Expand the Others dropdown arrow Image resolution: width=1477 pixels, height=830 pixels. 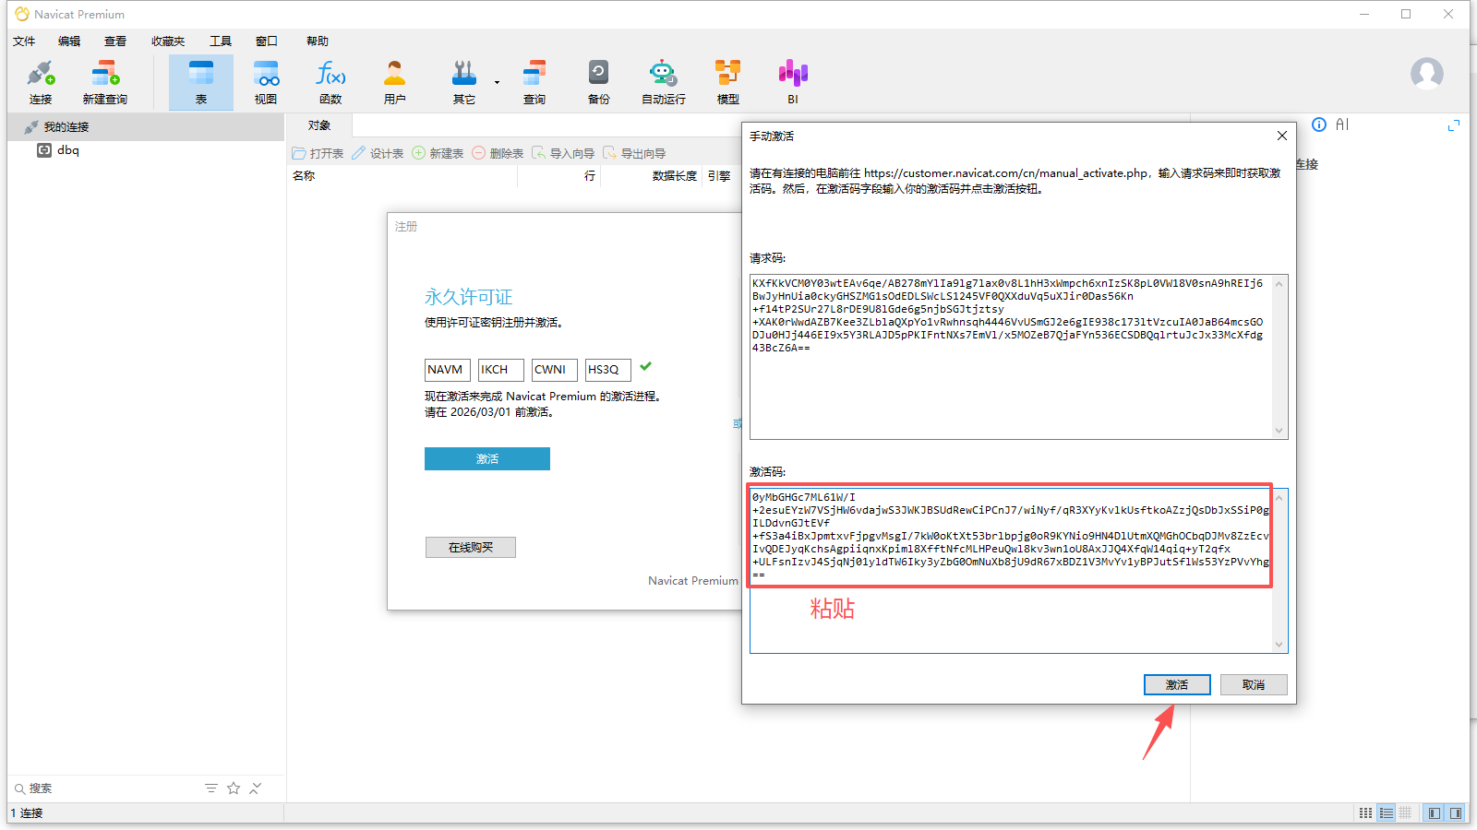497,83
